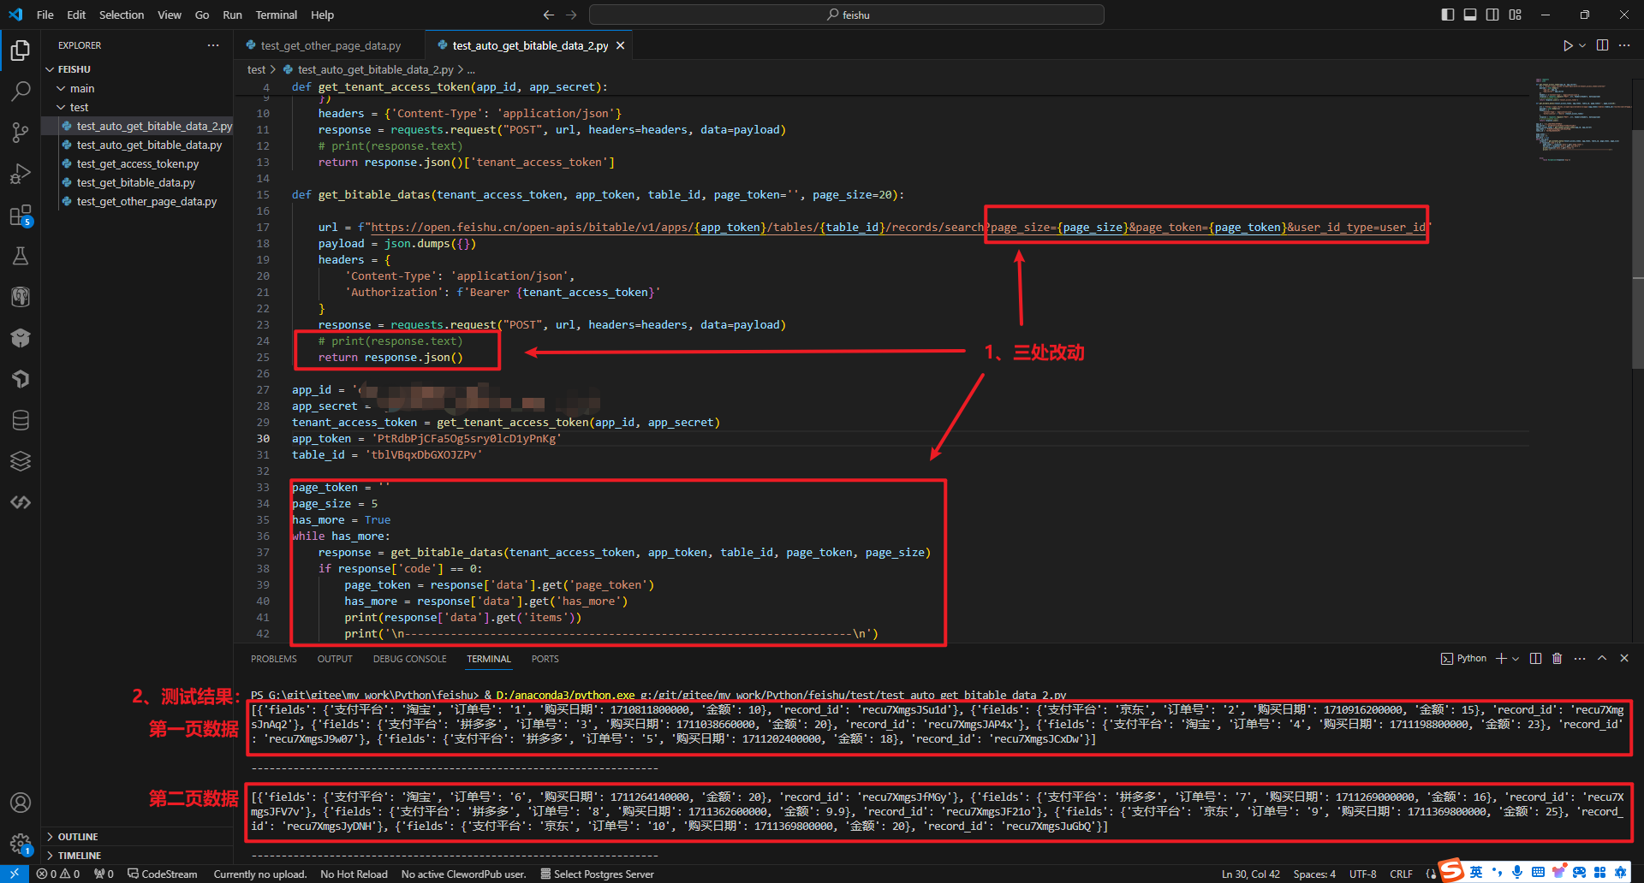Open the Extensions view with badge

tap(21, 215)
